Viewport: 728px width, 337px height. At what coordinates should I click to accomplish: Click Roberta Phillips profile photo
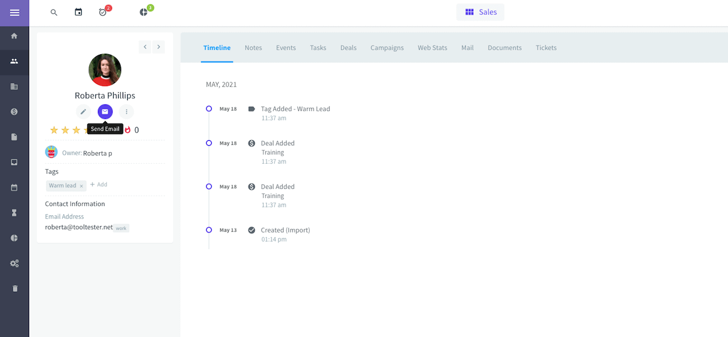pos(105,70)
